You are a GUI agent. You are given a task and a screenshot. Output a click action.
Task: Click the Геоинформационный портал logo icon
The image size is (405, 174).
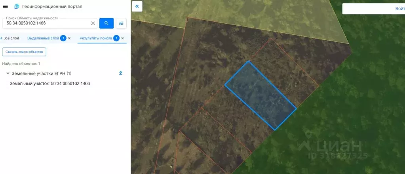(x=17, y=6)
